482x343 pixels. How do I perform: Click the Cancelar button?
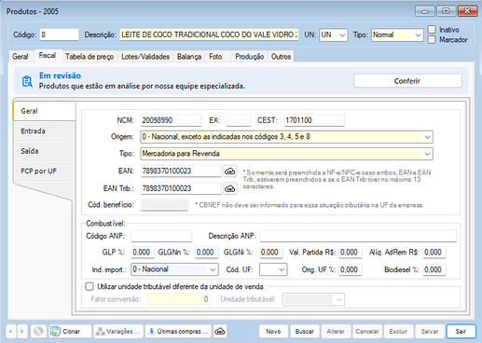pos(367,332)
